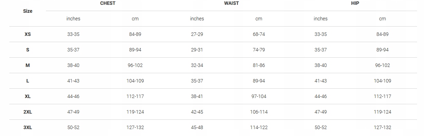Select the WAIST column header

(x=231, y=3)
